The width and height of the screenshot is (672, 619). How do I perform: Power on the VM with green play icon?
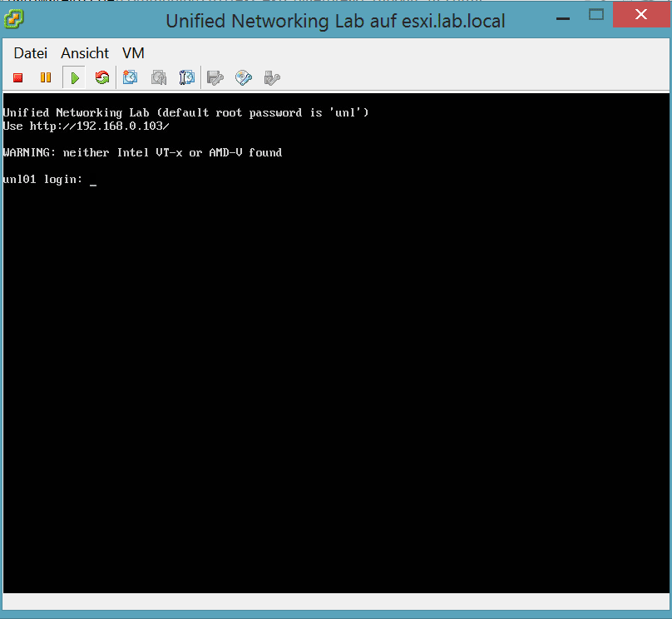74,77
